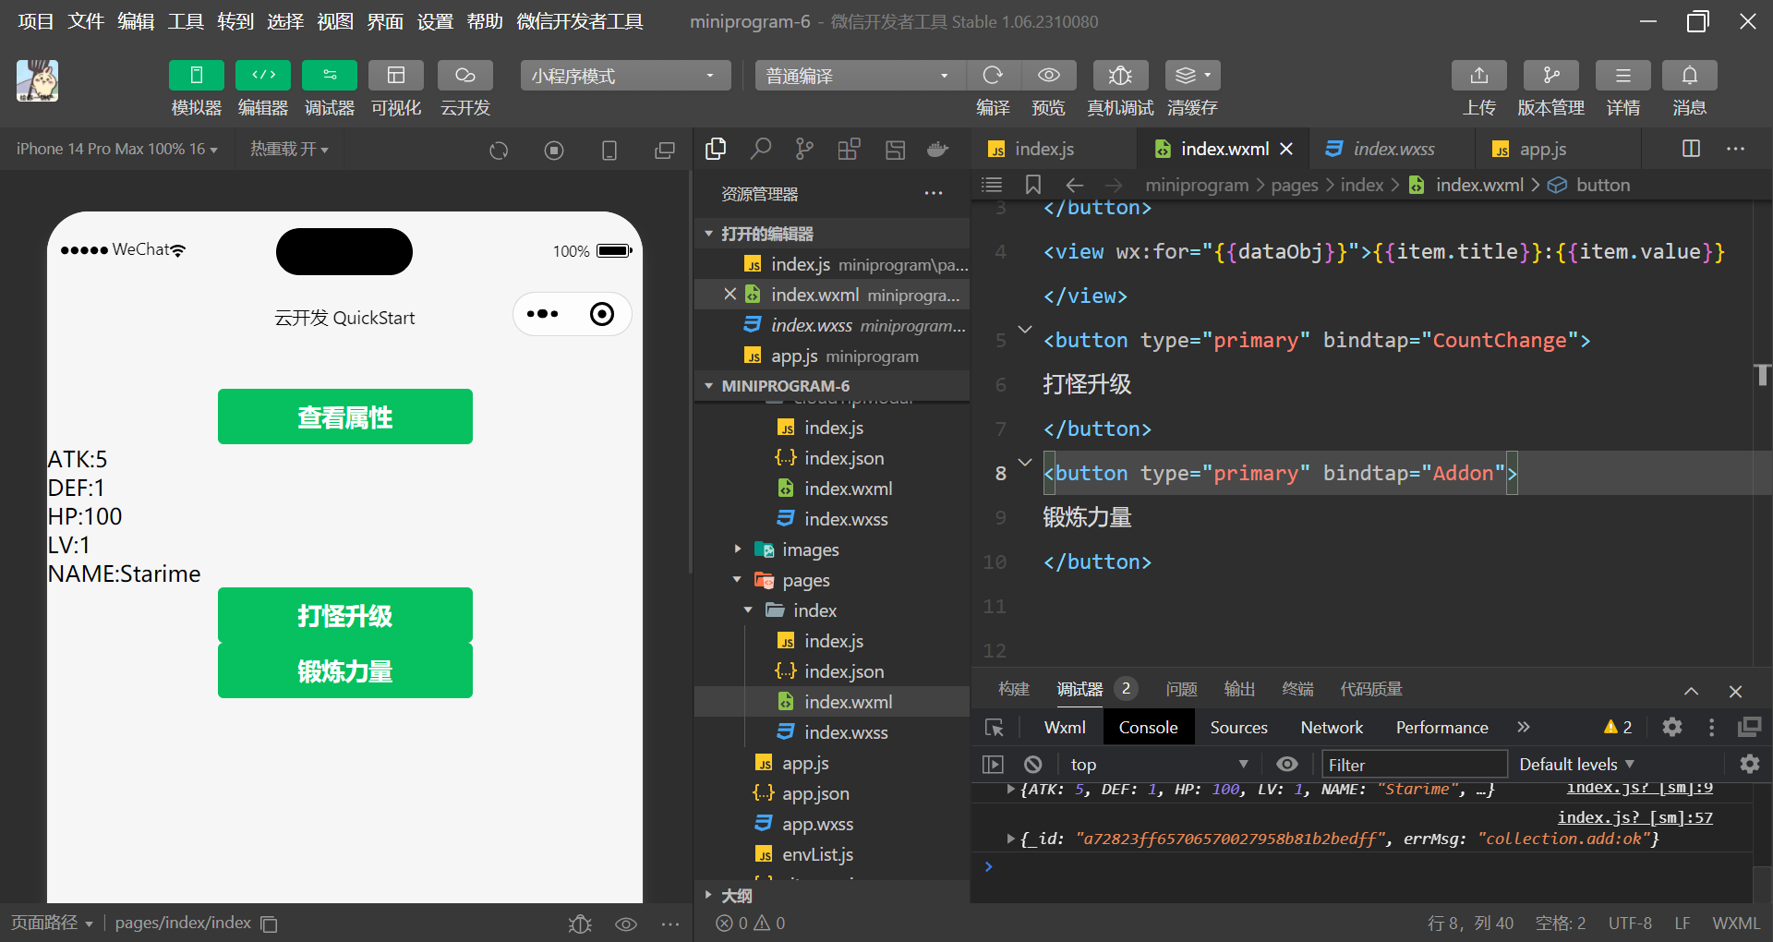Click the upload icon in toolbar
Viewport: 1773px width, 942px height.
(1478, 76)
